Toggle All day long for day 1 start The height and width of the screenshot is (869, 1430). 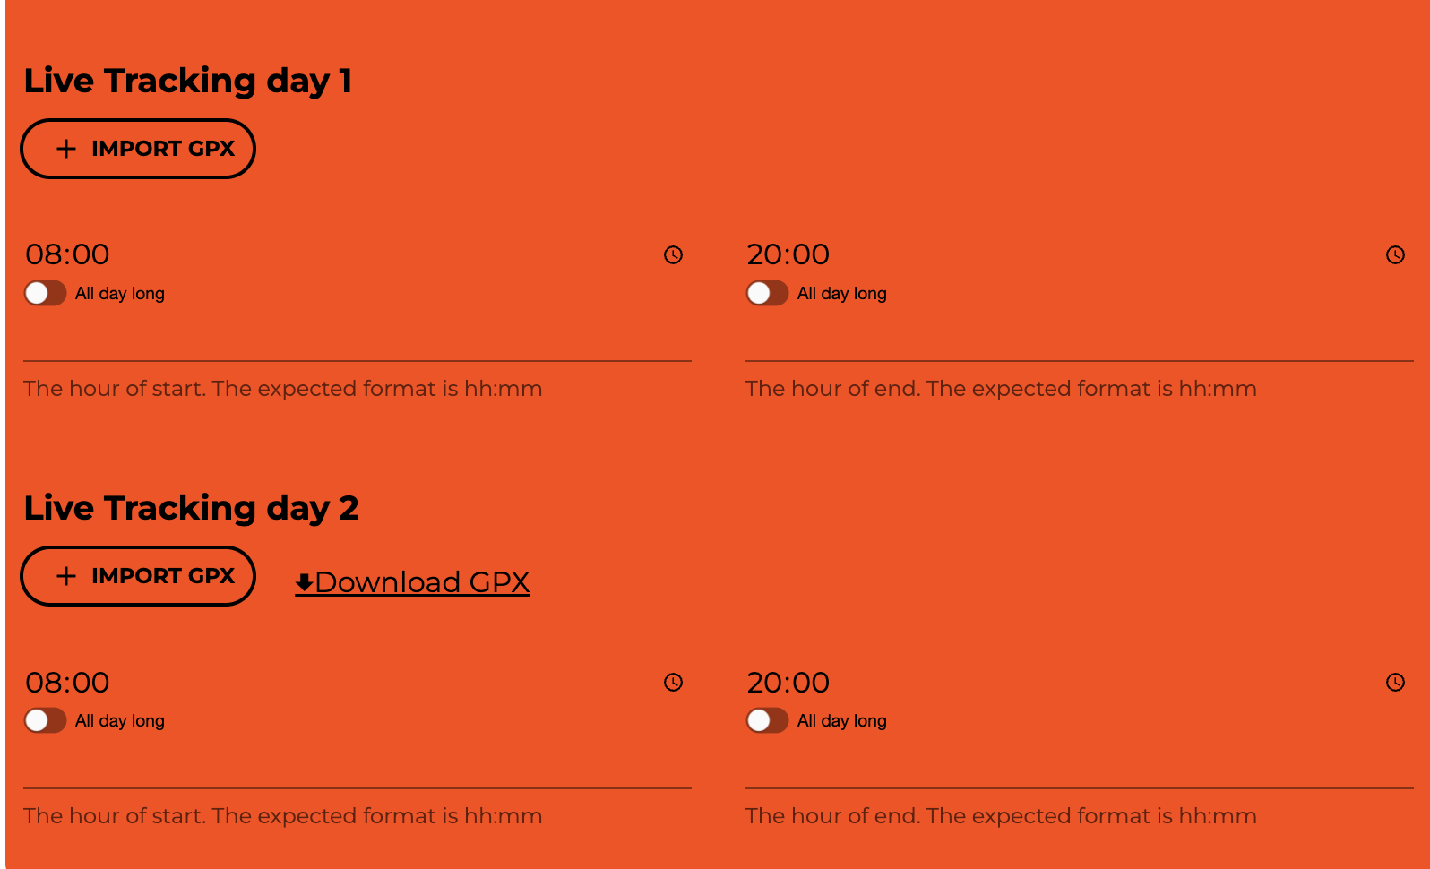tap(45, 293)
